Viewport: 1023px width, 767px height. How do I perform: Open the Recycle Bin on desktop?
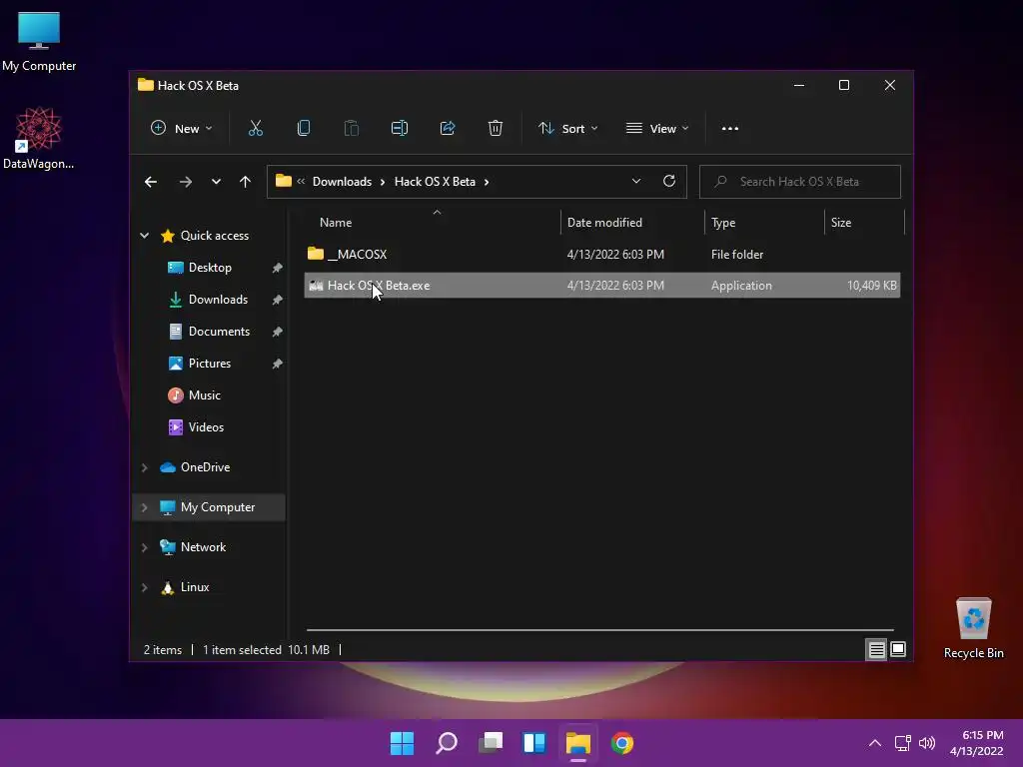click(973, 628)
